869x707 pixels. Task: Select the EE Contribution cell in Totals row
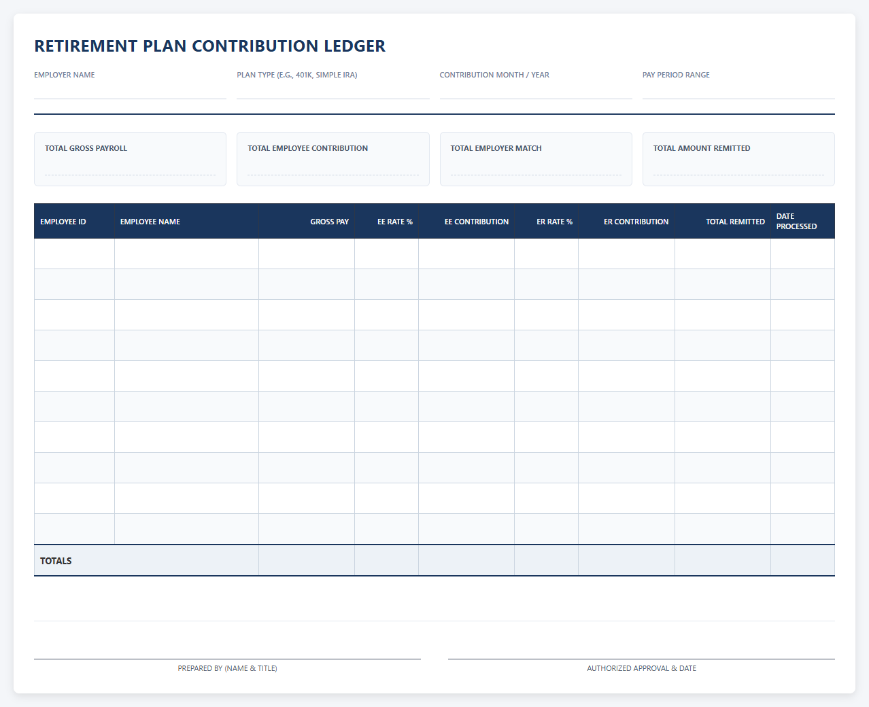click(x=466, y=560)
